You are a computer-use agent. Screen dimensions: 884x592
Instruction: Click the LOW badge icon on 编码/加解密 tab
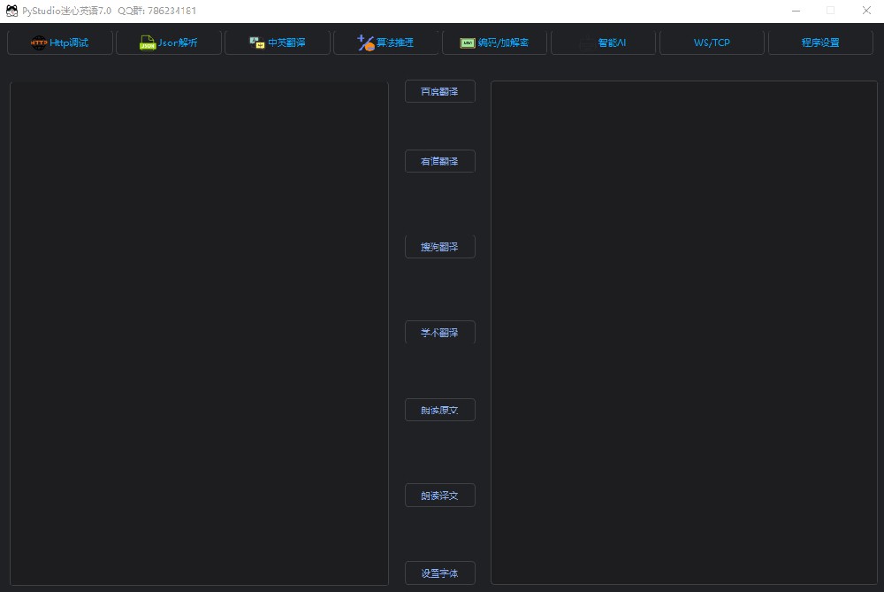(x=467, y=42)
